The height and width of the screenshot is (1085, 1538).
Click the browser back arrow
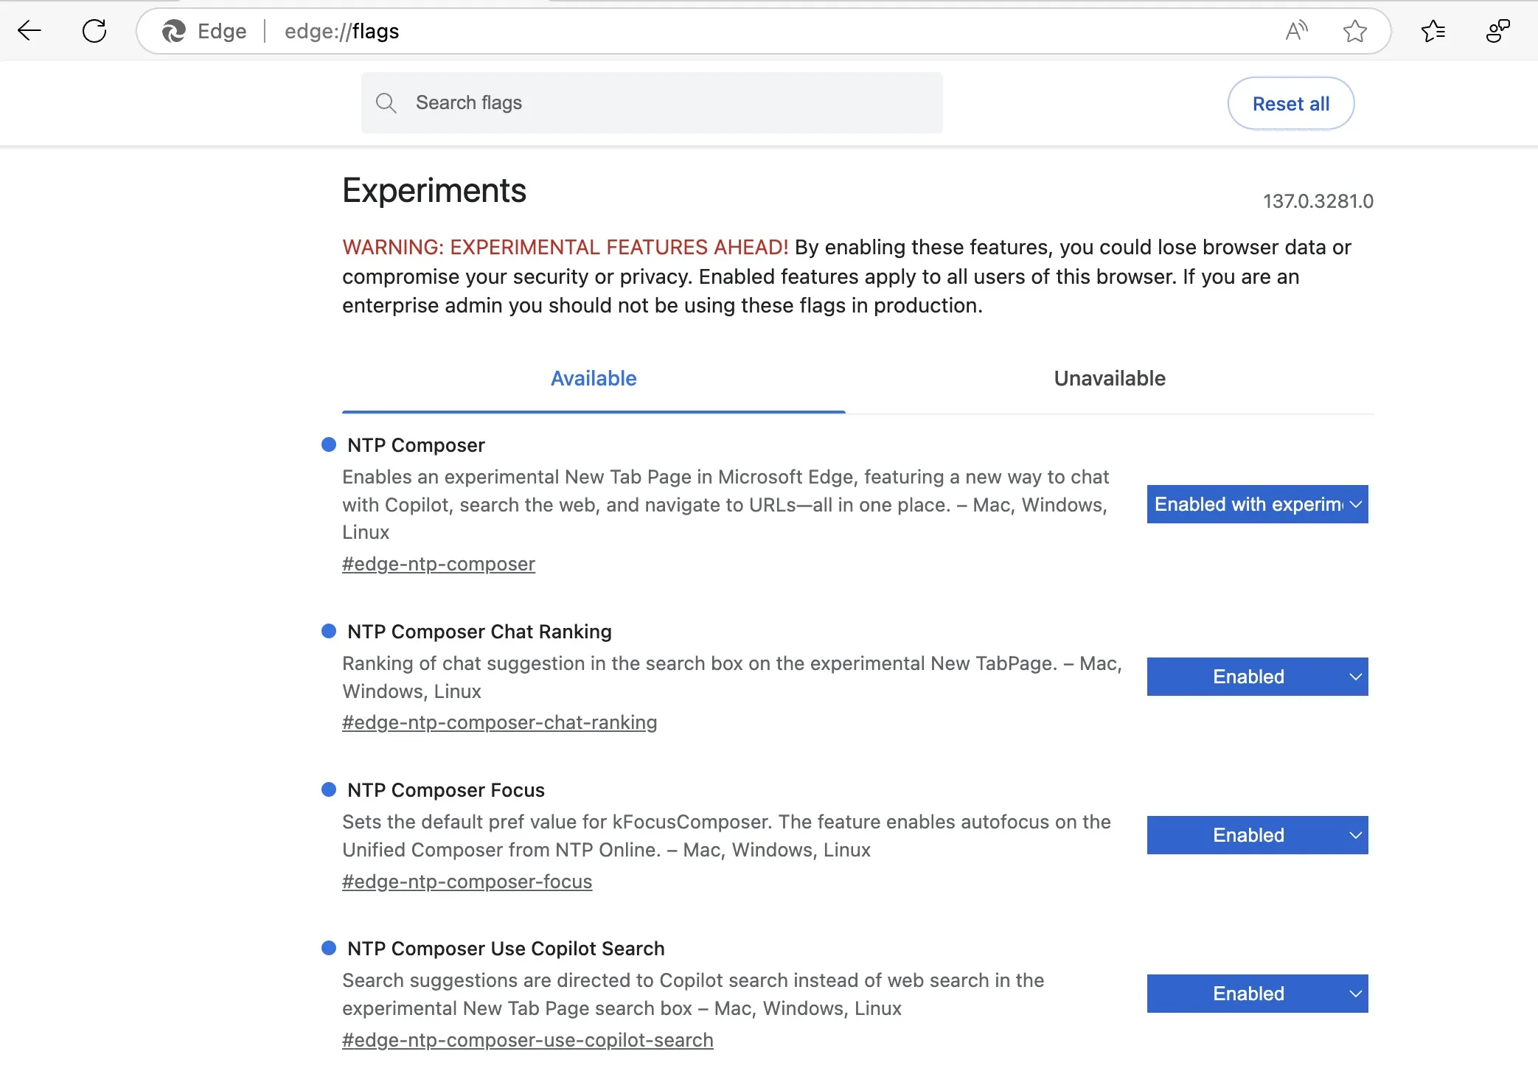pos(29,31)
